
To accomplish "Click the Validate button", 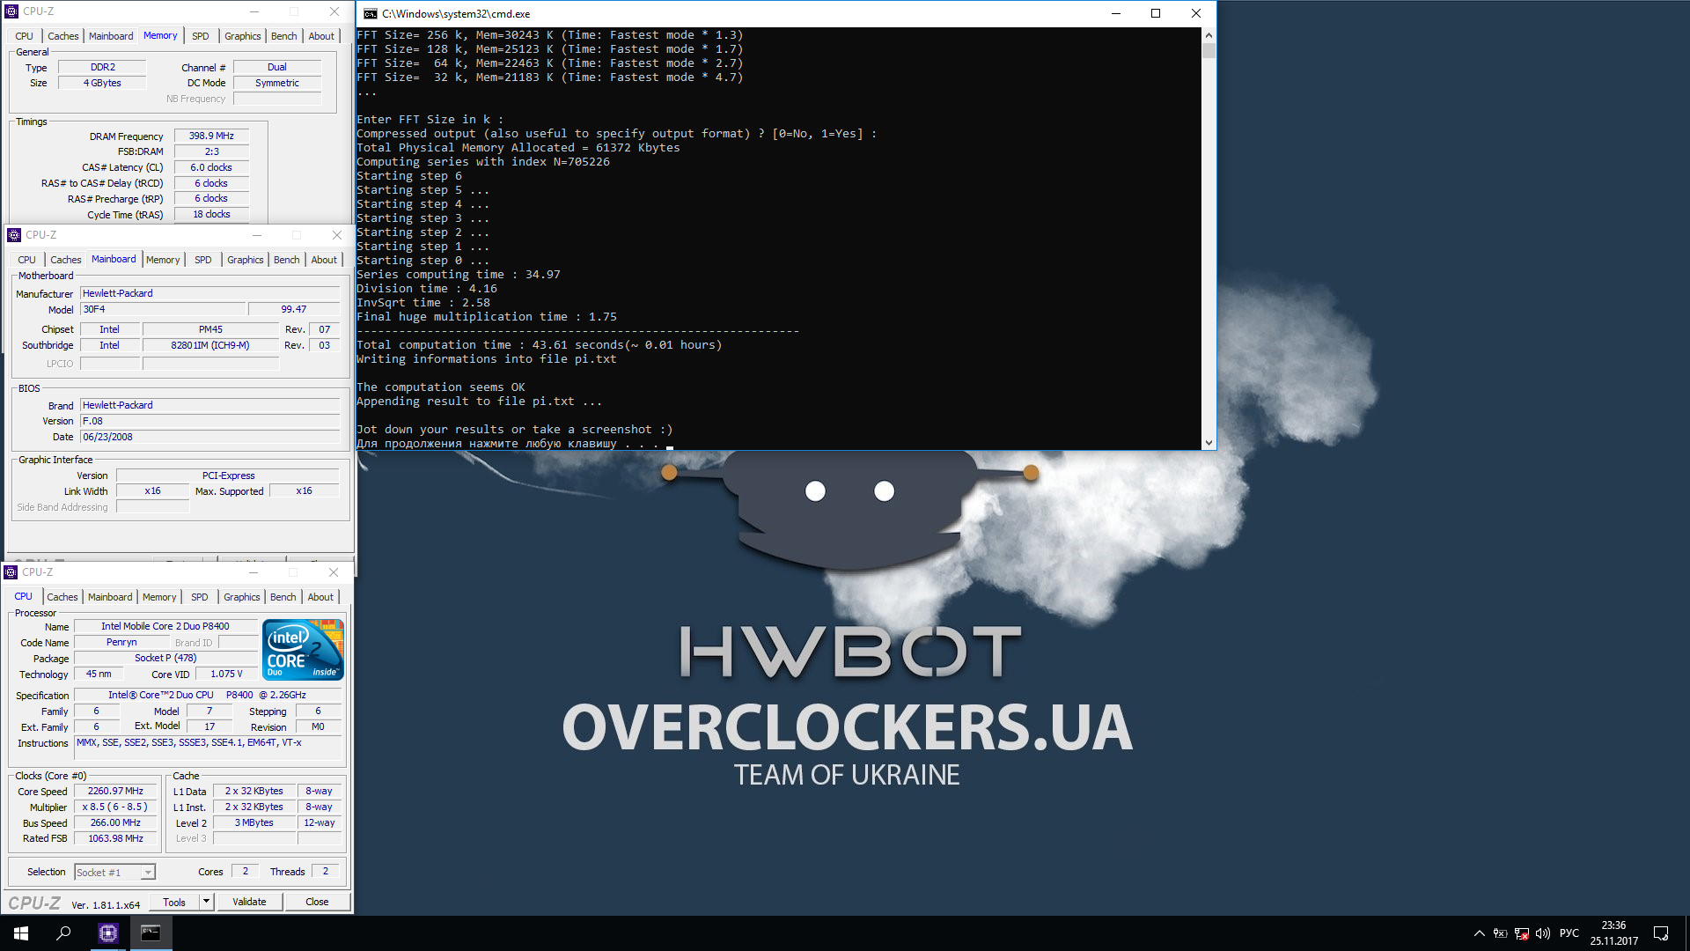I will (249, 902).
